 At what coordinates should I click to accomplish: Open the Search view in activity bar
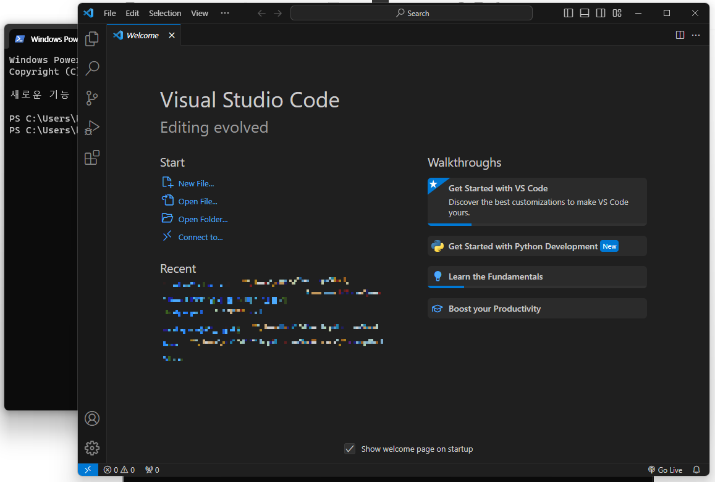(91, 69)
